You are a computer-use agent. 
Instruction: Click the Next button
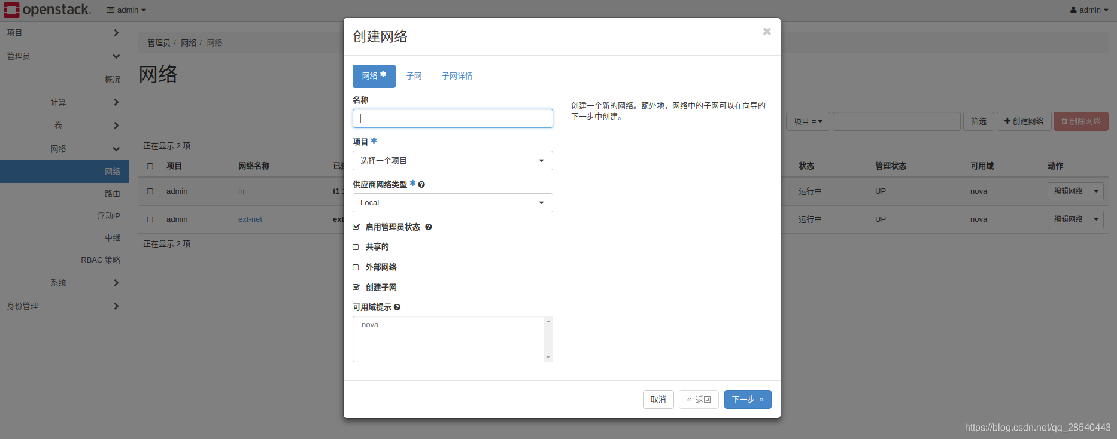[748, 400]
